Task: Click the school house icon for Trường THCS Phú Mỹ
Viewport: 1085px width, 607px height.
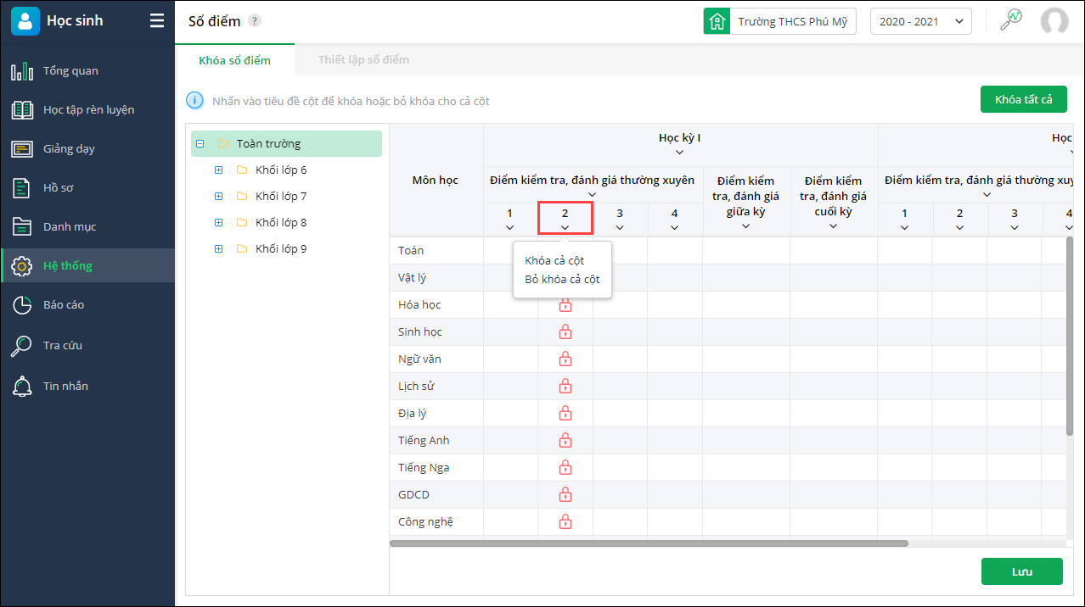Action: point(717,21)
